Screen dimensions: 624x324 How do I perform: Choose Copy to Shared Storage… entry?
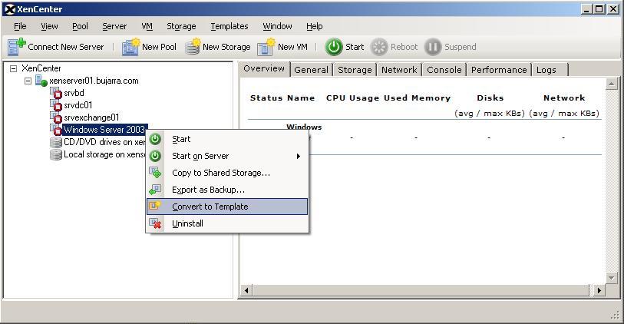pos(227,173)
